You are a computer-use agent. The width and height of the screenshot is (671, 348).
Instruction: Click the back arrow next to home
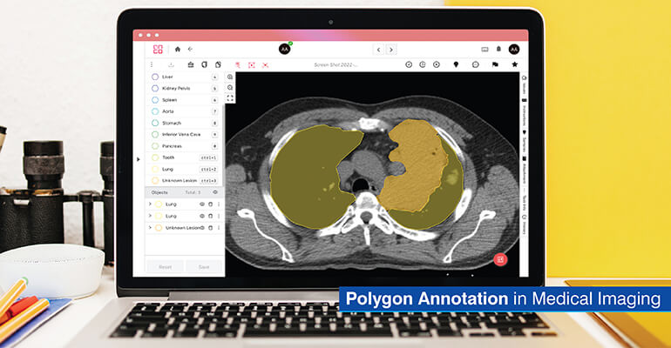point(191,50)
